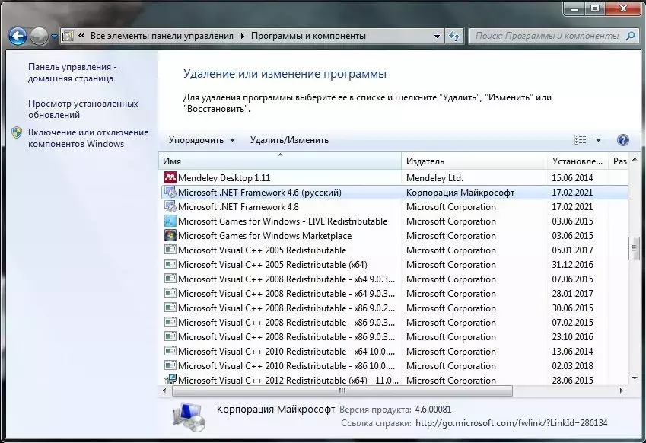646x443 pixels.
Task: Expand the address bar chevron before 'Все элементы'
Action: tap(81, 36)
